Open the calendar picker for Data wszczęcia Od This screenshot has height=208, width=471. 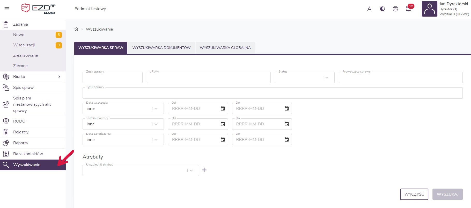[x=223, y=109]
